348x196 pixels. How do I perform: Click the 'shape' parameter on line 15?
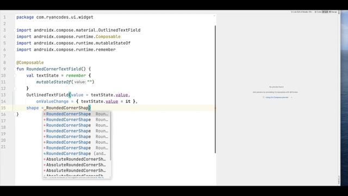tap(33, 108)
